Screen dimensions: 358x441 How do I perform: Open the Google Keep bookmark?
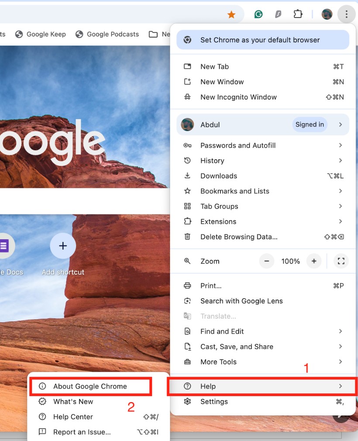(41, 34)
